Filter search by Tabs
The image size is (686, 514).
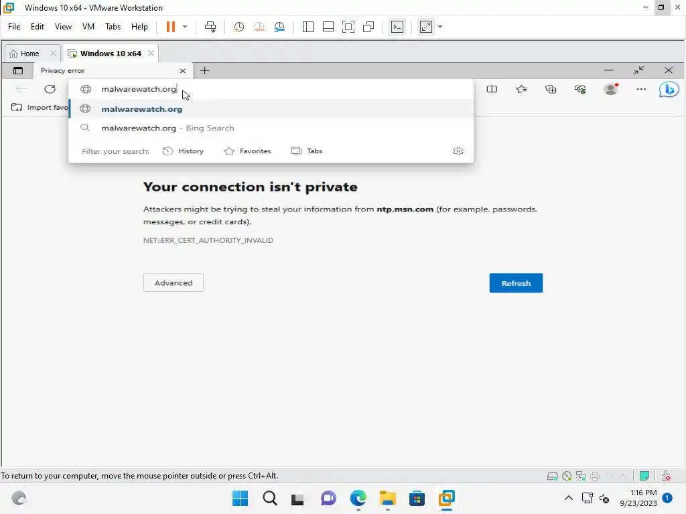coord(307,151)
